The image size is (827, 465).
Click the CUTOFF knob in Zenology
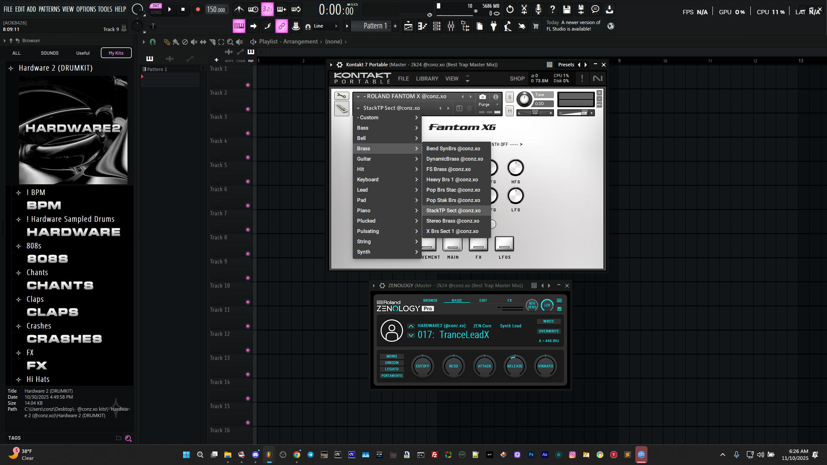pyautogui.click(x=422, y=366)
